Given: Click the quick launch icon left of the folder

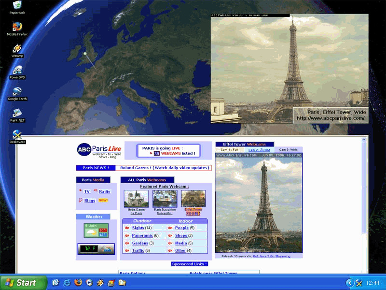Looking at the screenshot, I should [x=111, y=283].
